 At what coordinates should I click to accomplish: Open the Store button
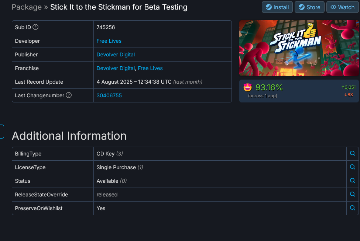(x=309, y=7)
